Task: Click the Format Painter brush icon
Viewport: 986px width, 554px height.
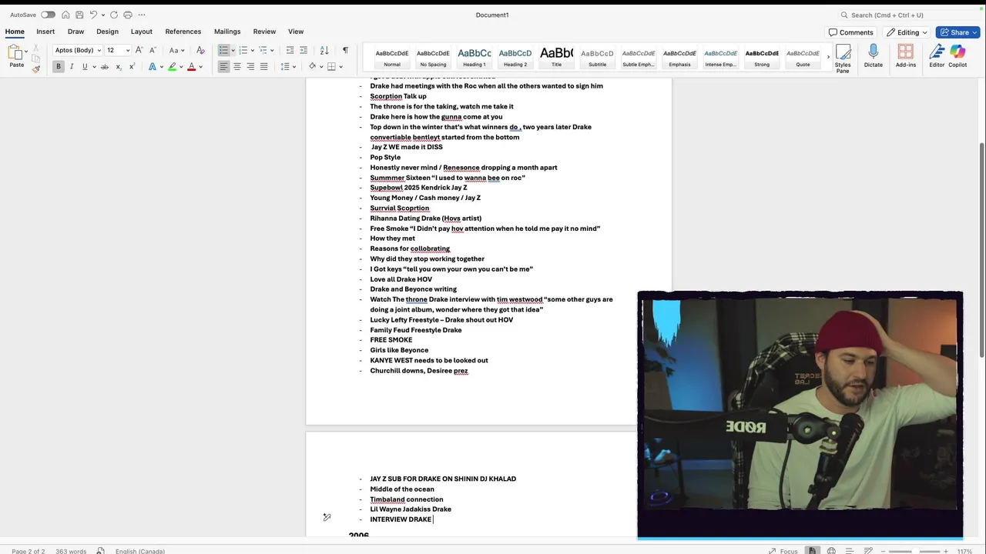Action: (36, 68)
